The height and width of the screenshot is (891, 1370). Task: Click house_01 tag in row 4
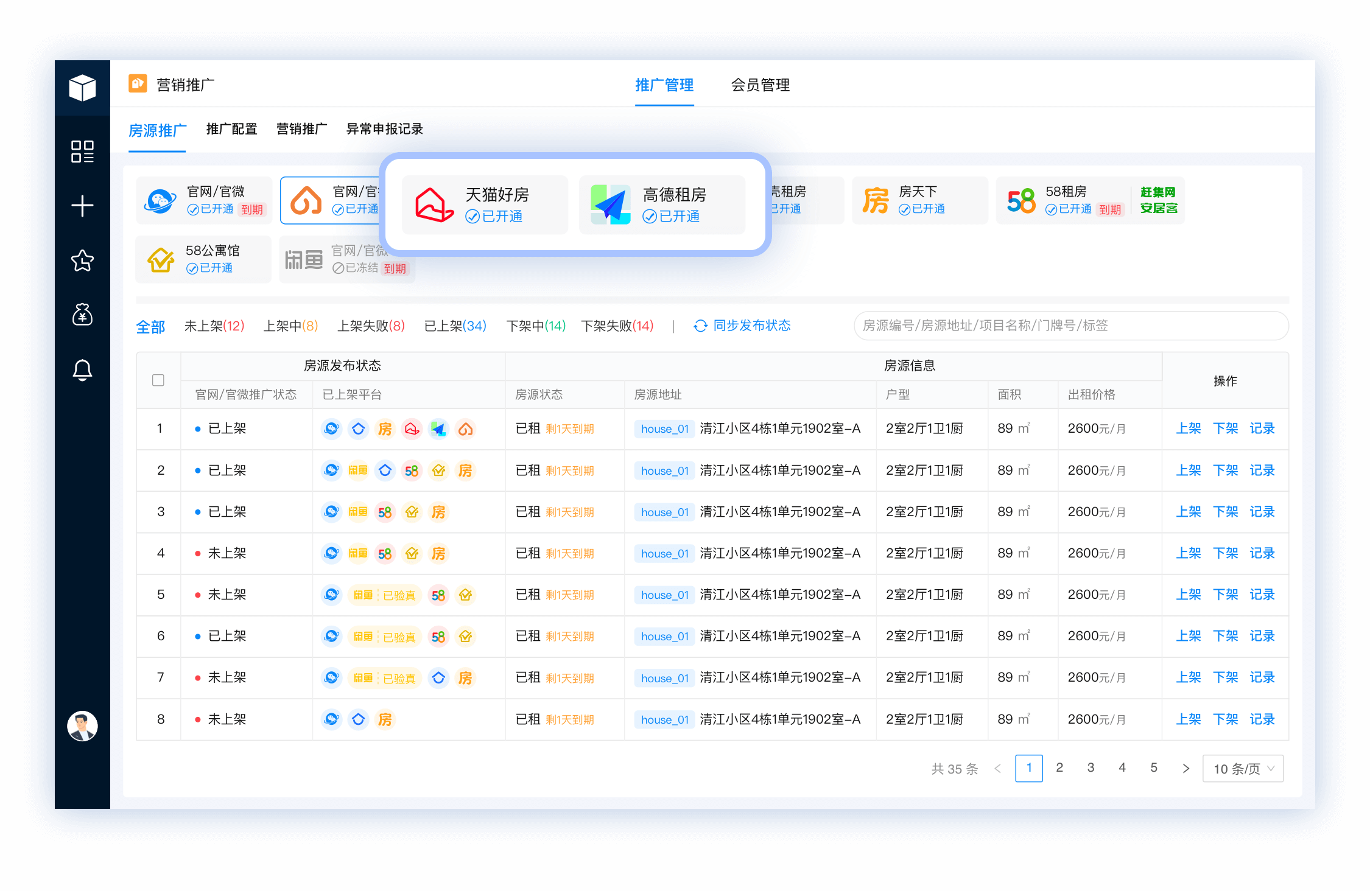[x=664, y=554]
